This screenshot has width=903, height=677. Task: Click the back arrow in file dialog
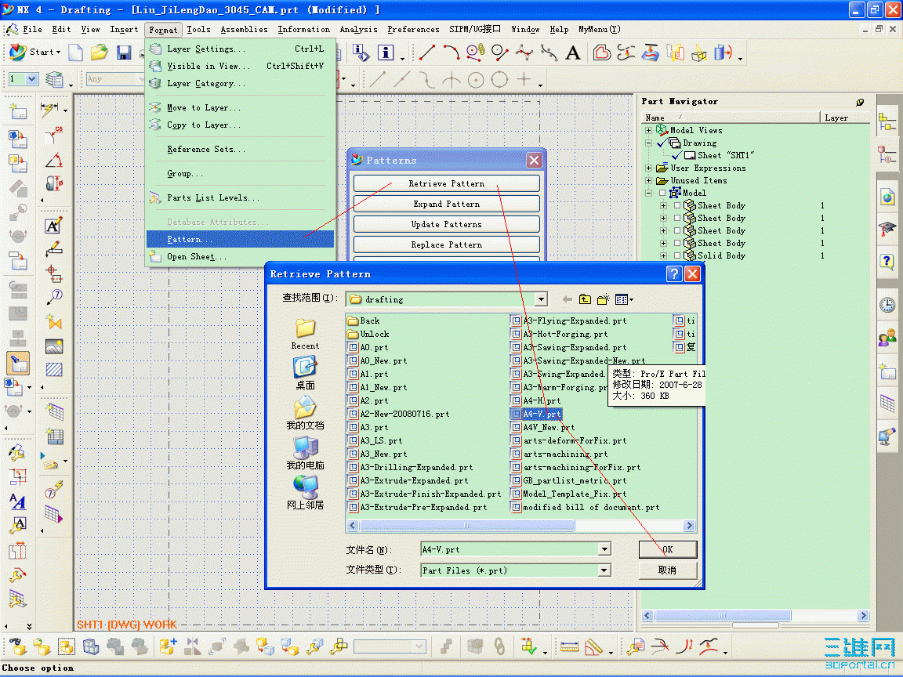pyautogui.click(x=568, y=299)
